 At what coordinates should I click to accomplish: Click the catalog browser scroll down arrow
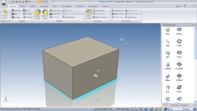tap(195, 102)
